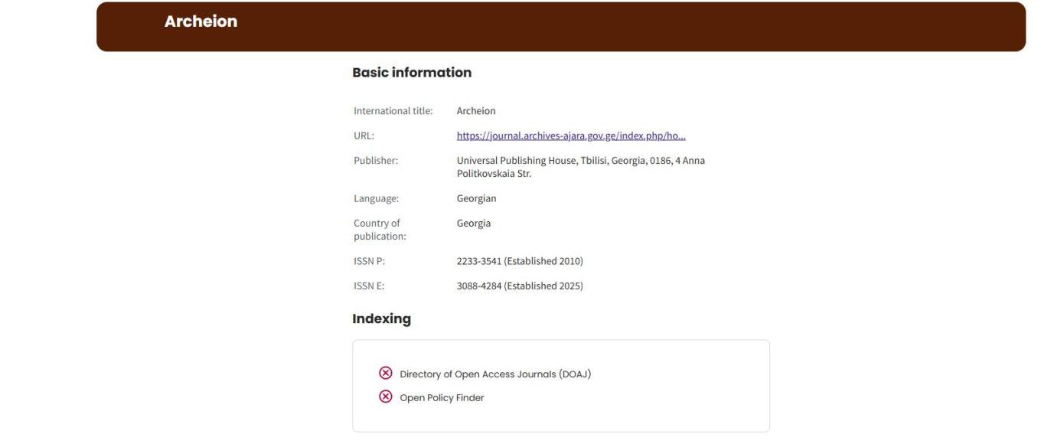This screenshot has width=1041, height=444.
Task: Click the ISSN P field label
Action: (x=369, y=261)
